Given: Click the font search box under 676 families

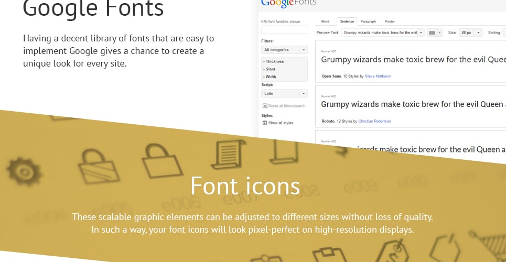Looking at the screenshot, I should (284, 30).
